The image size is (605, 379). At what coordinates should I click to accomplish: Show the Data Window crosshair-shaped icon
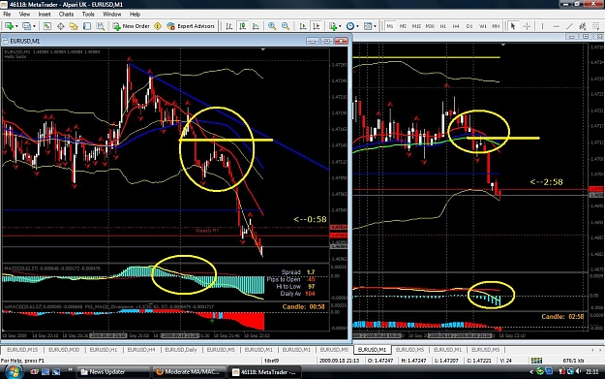(x=61, y=26)
